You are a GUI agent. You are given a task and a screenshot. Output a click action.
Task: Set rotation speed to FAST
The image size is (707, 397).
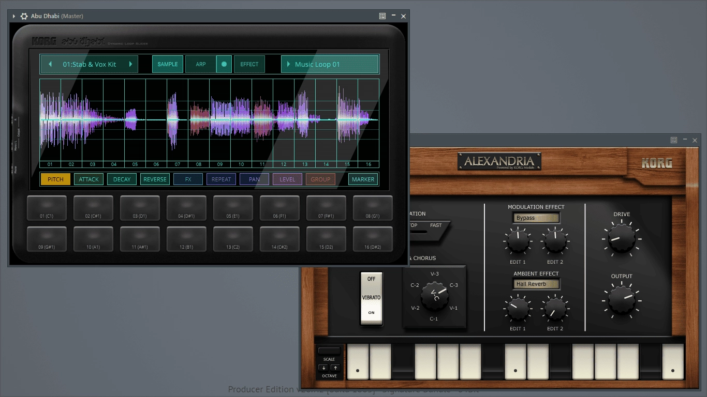click(436, 225)
